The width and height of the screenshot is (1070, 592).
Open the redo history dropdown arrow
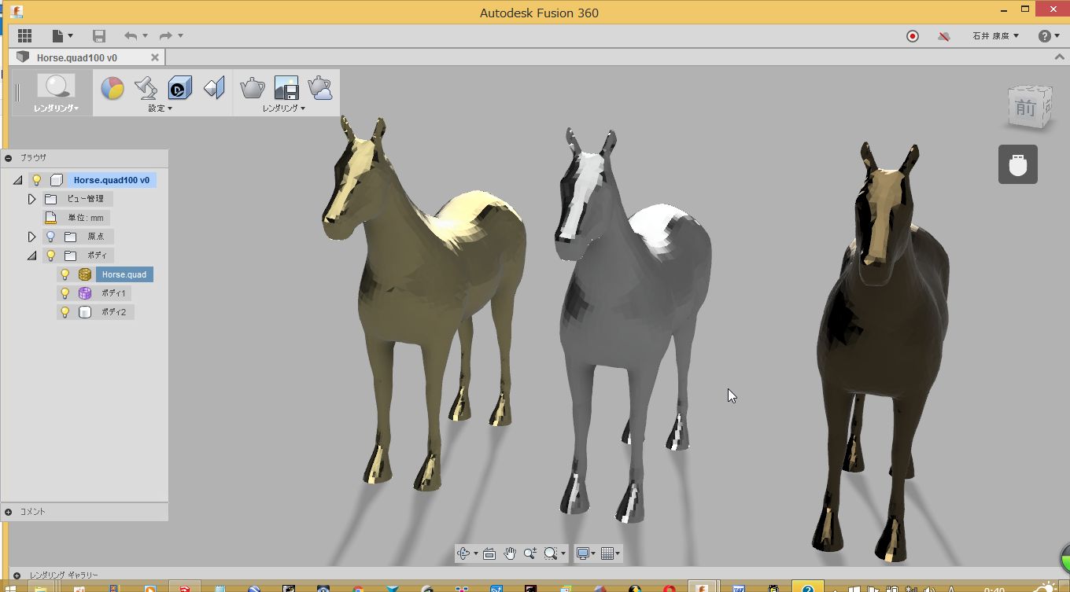point(180,35)
